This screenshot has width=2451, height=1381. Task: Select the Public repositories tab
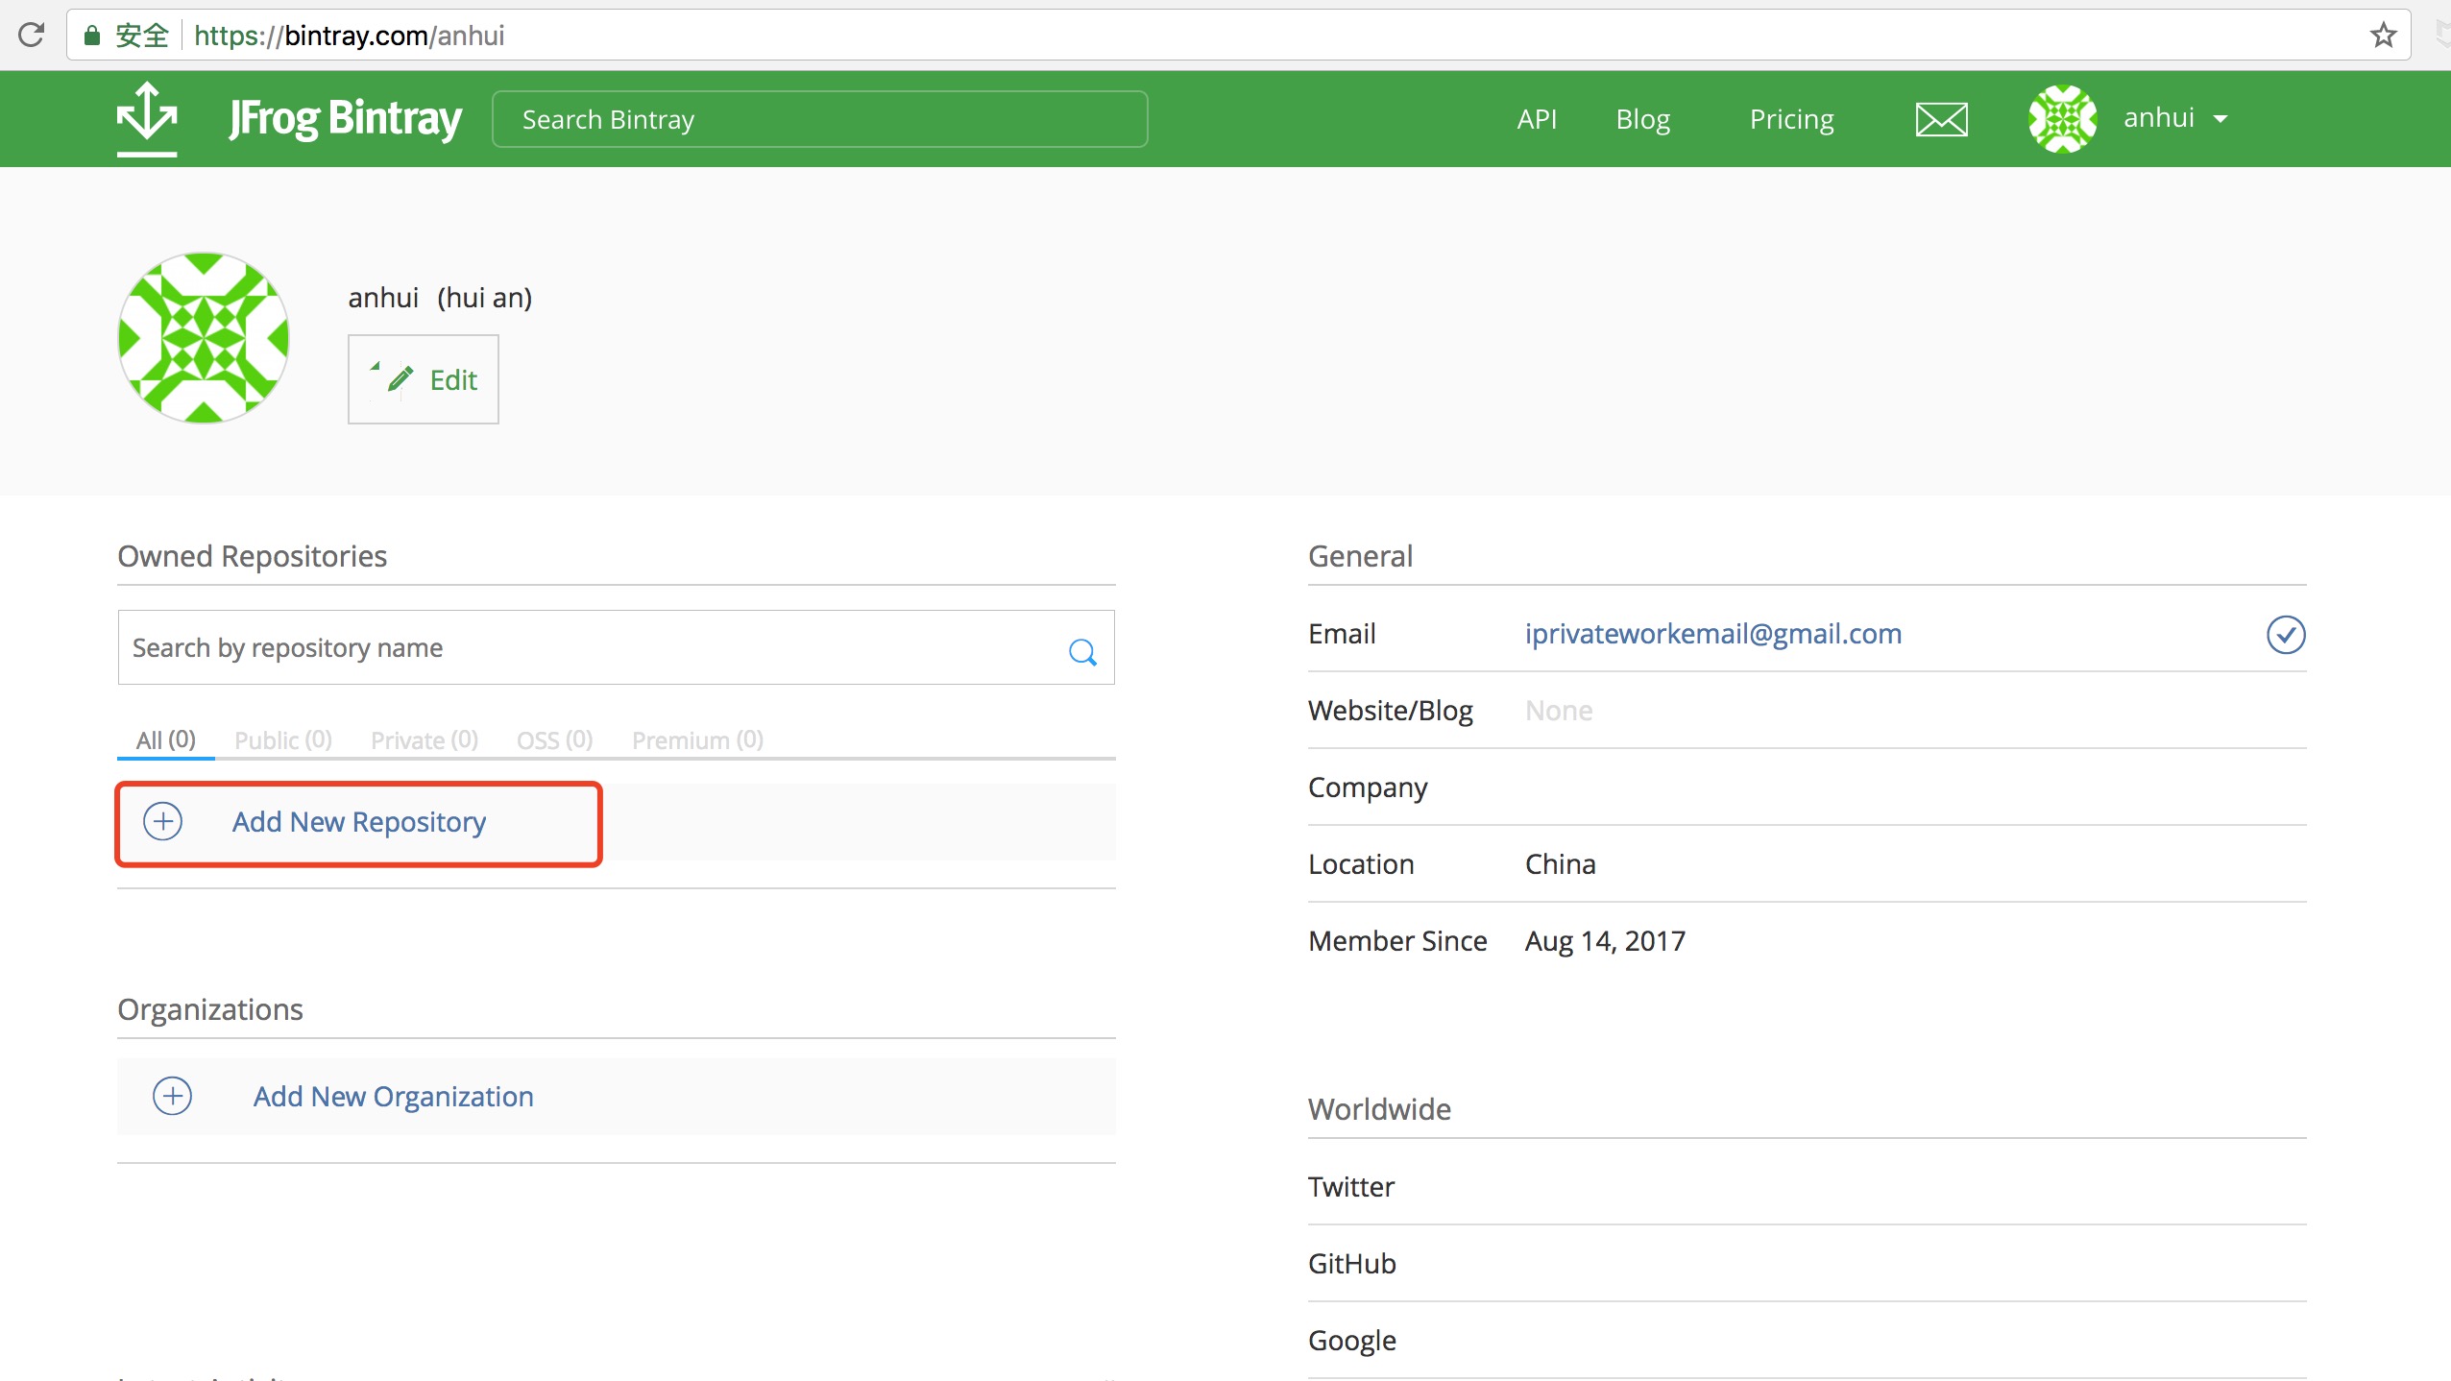point(282,739)
